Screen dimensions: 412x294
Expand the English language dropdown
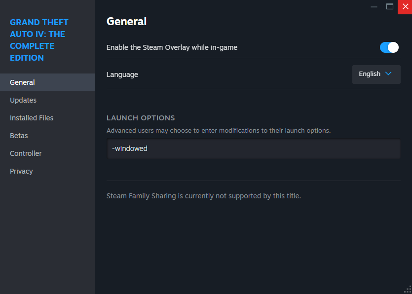[376, 74]
